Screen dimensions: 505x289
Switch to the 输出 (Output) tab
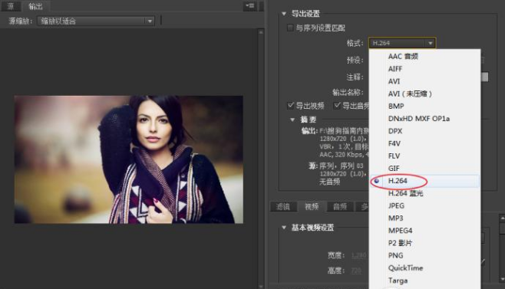point(35,6)
